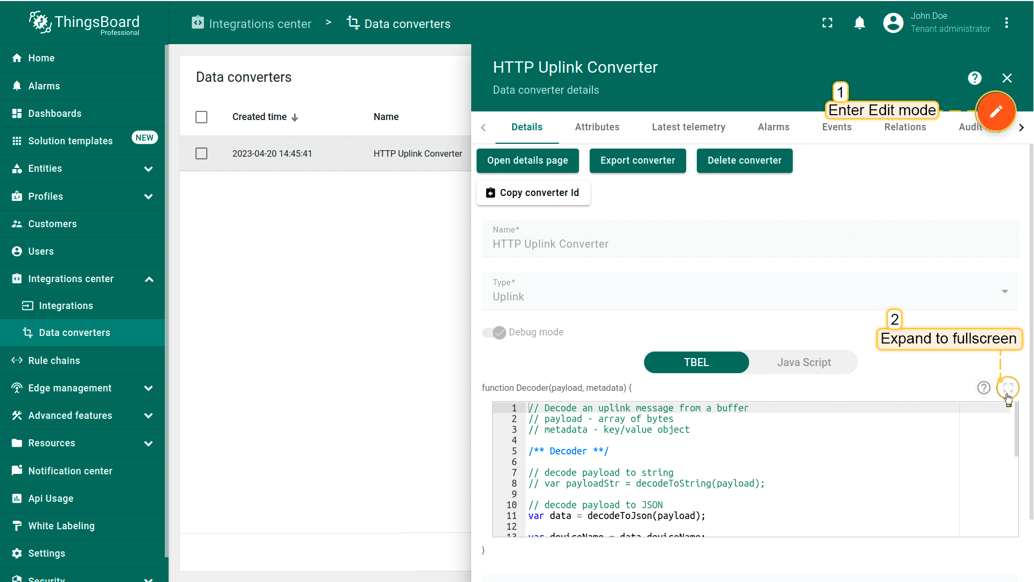Expand code editor to fullscreen

point(1008,388)
